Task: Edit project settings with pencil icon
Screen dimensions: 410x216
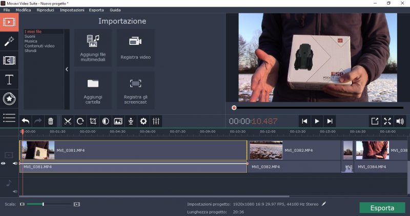Action: (x=324, y=204)
